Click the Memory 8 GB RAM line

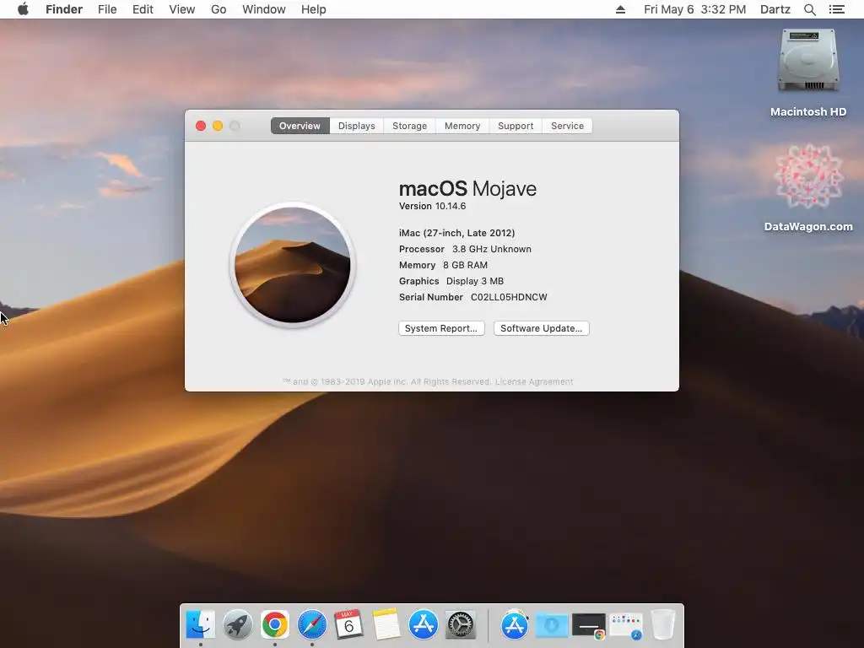[x=443, y=265]
